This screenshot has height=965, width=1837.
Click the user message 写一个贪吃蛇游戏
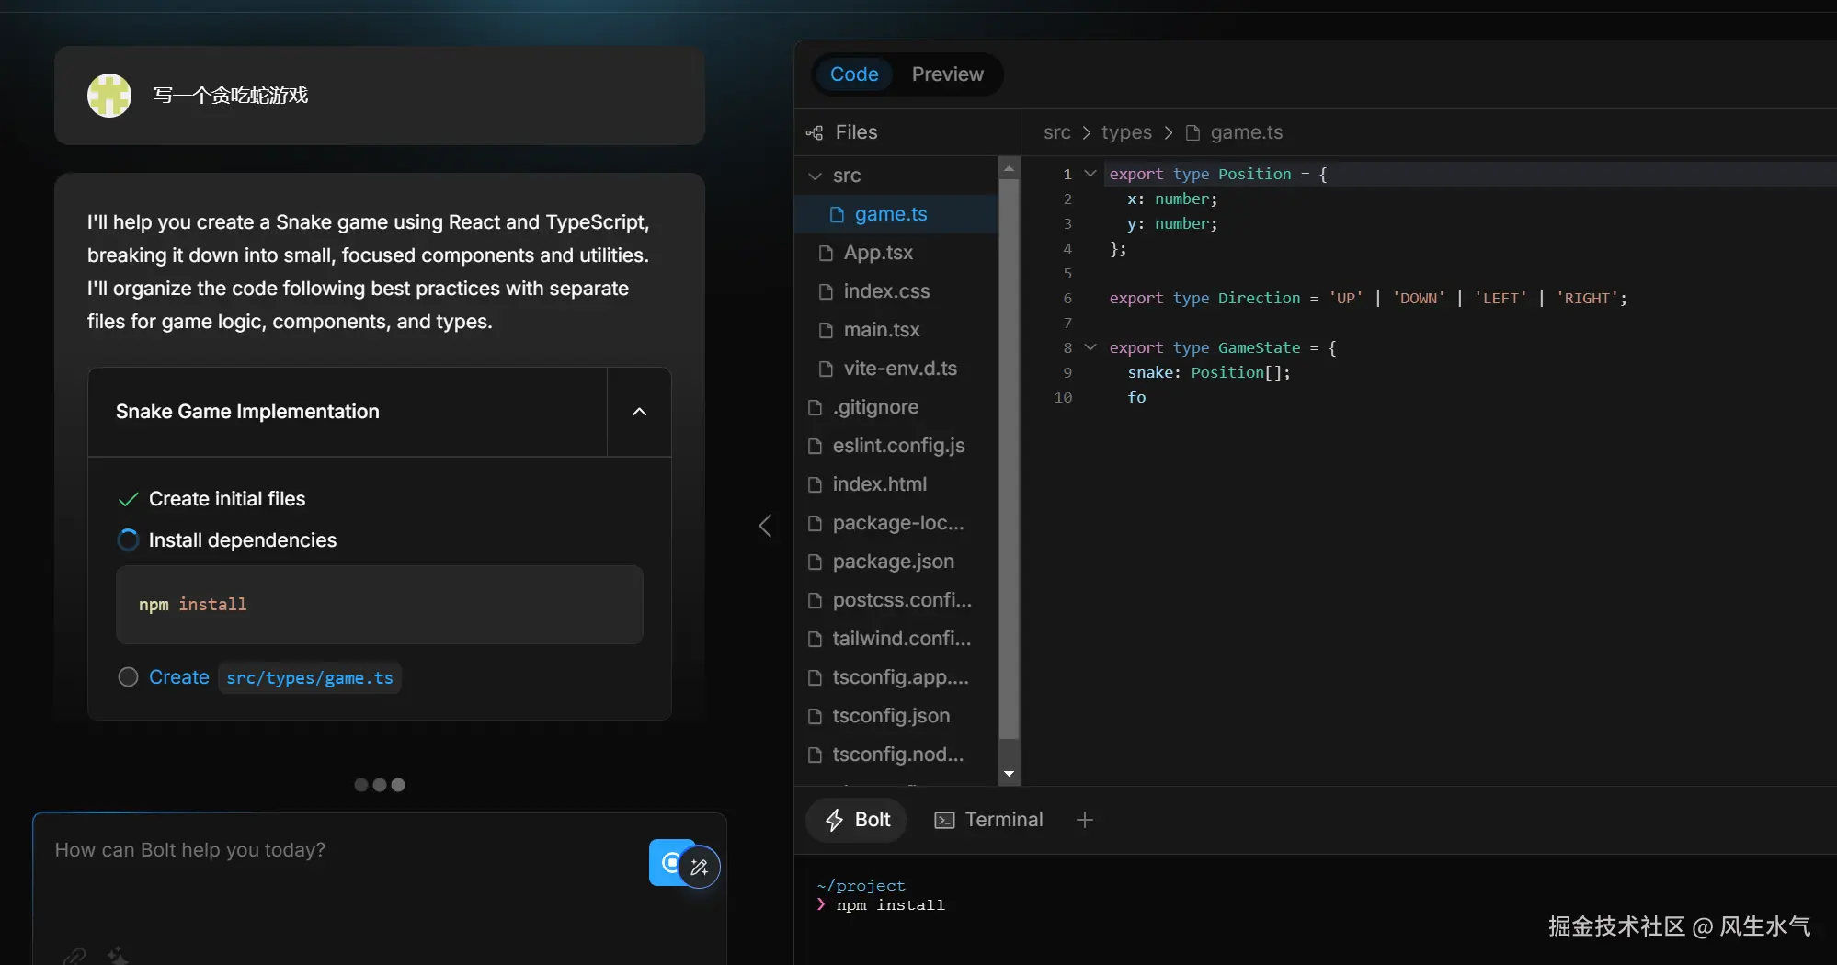(x=230, y=96)
